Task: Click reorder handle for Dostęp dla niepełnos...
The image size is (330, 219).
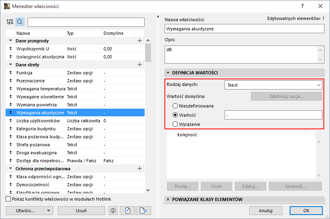Action: [x=10, y=161]
